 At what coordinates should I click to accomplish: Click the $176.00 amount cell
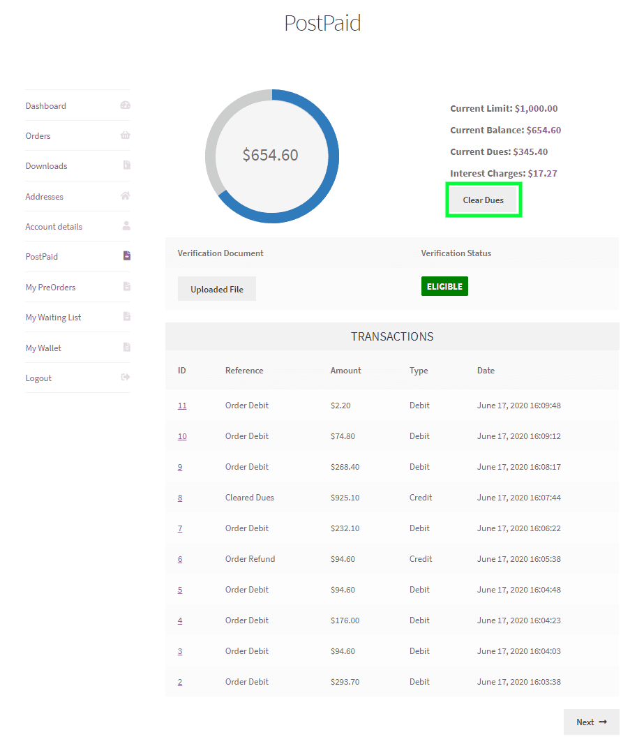pos(345,620)
